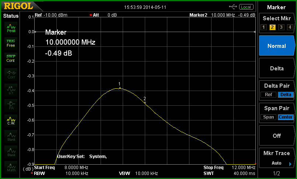Image resolution: width=297 pixels, height=179 pixels.
Task: Click the S.T. signal track icon
Action: pyautogui.click(x=11, y=90)
